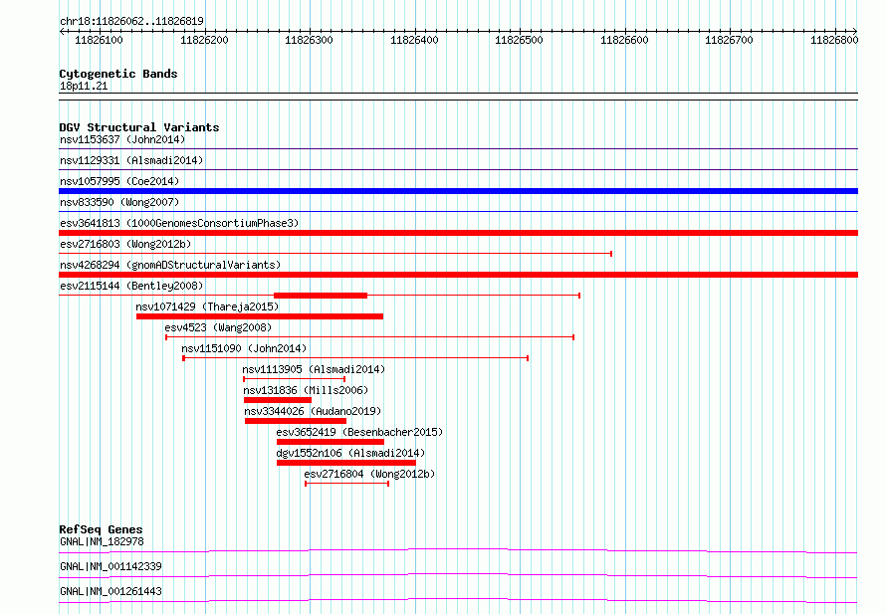886x614 pixels.
Task: Select the nsv1151090 (John2014) label
Action: point(244,348)
